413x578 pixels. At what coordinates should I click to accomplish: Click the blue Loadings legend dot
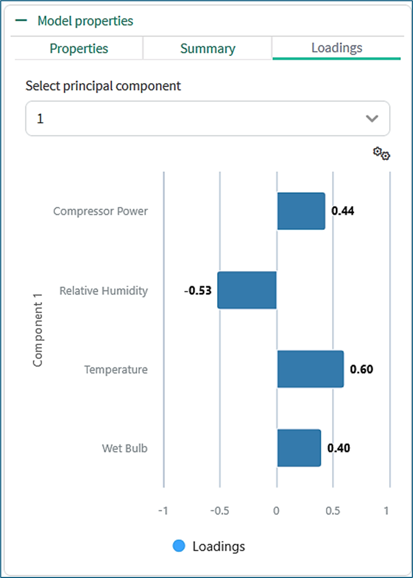179,546
